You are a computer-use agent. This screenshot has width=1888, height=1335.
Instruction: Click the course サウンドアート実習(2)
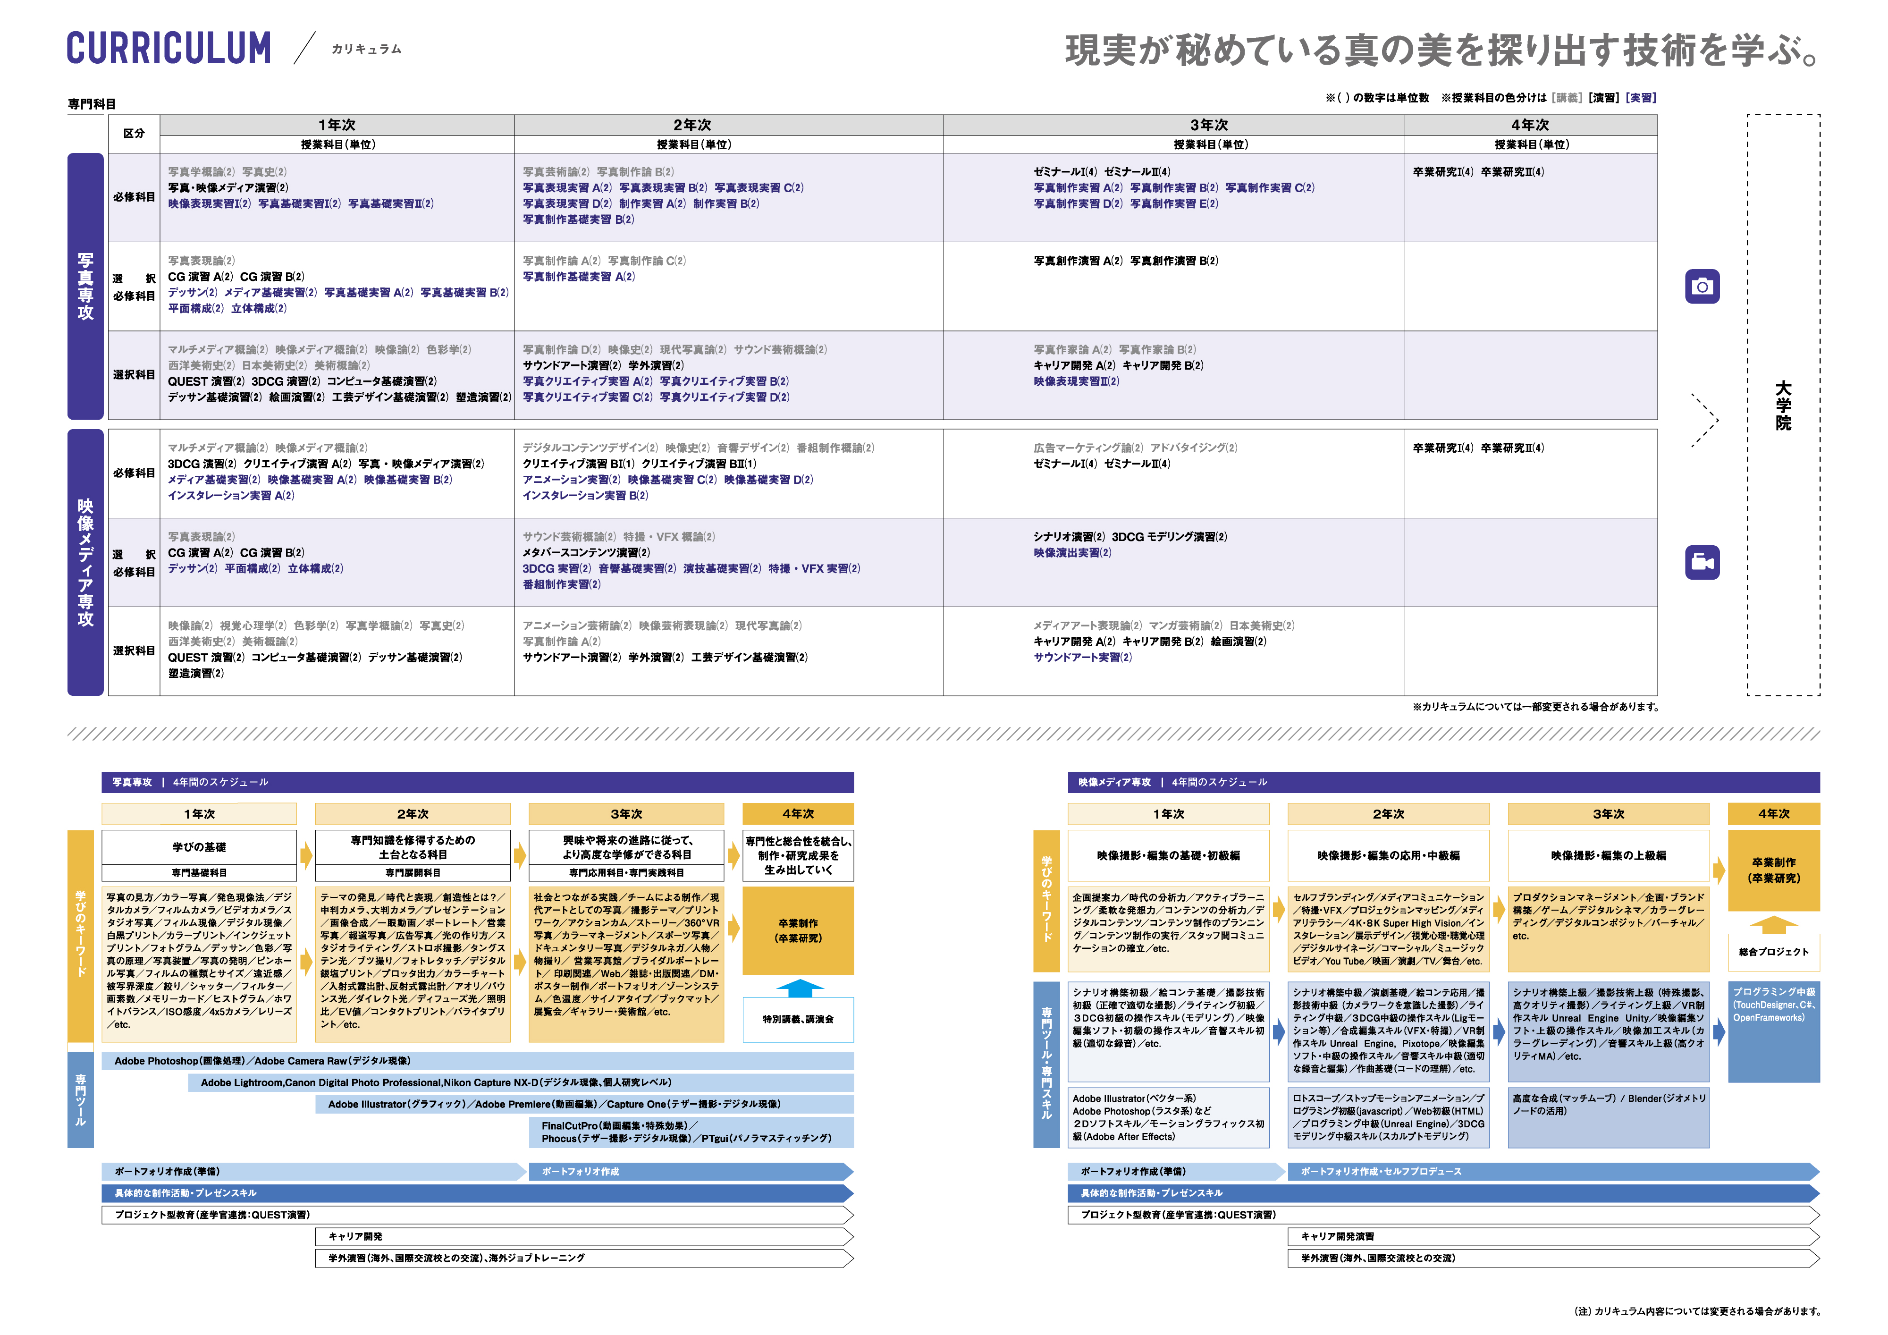click(x=1083, y=658)
